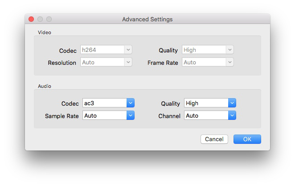Expand the Audio Quality dropdown arrow
Viewport: 295px width, 186px height.
pyautogui.click(x=232, y=103)
